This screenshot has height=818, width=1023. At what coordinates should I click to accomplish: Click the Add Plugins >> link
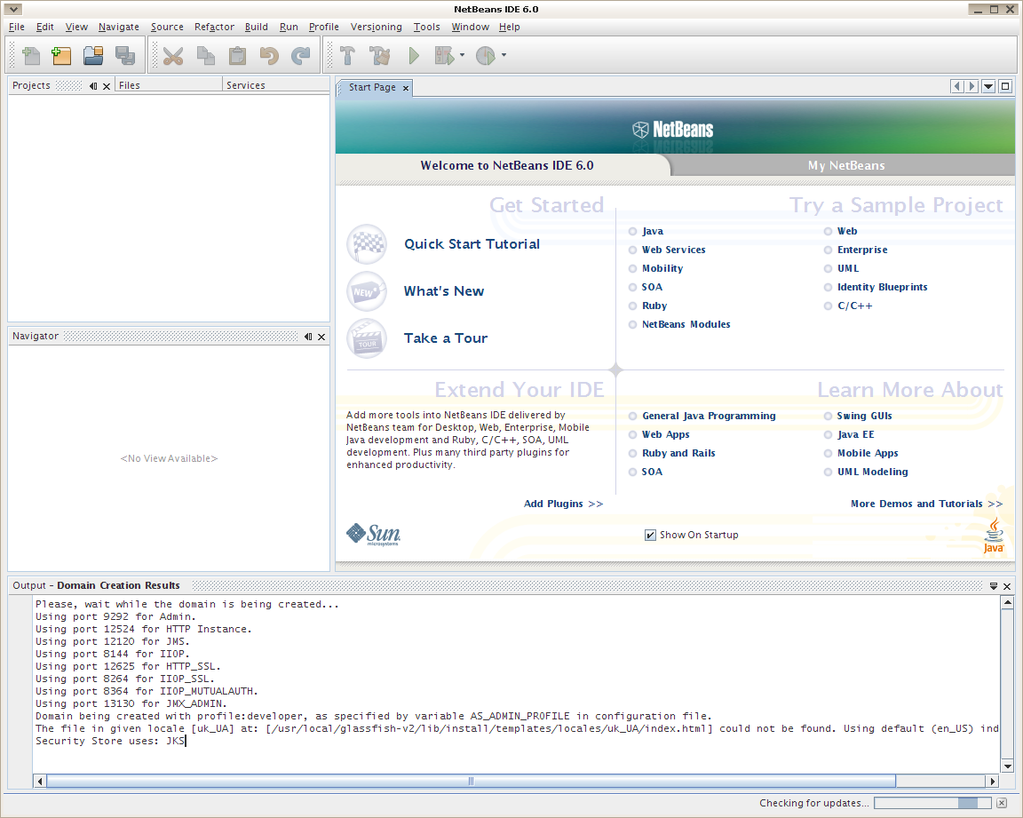[563, 504]
